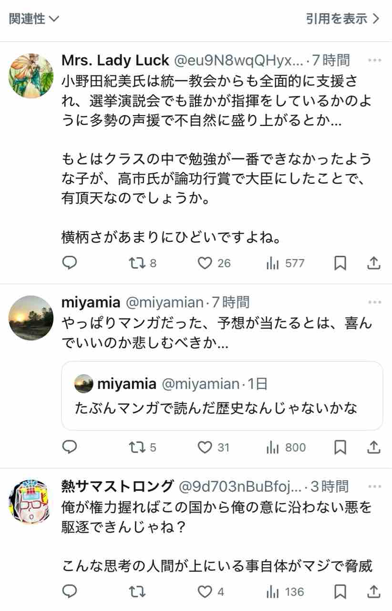Open more options for Mrs. Lady Luck post
392x611 pixels.
tap(375, 61)
